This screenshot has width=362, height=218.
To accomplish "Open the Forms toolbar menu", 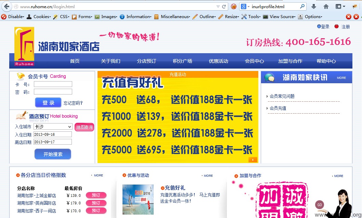I will point(82,17).
